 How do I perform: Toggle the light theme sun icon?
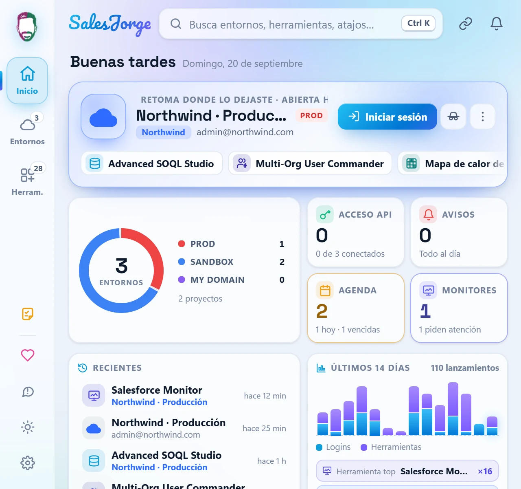coord(27,427)
